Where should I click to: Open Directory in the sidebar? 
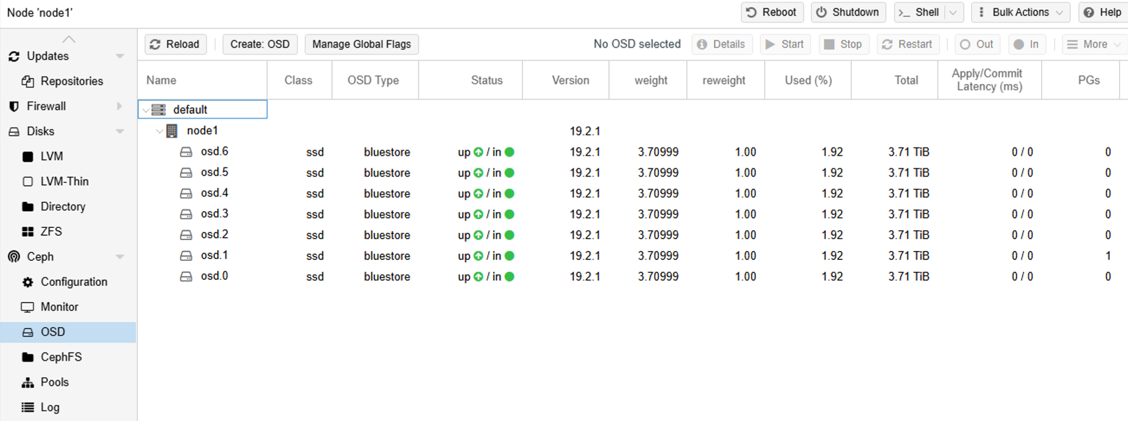(63, 206)
